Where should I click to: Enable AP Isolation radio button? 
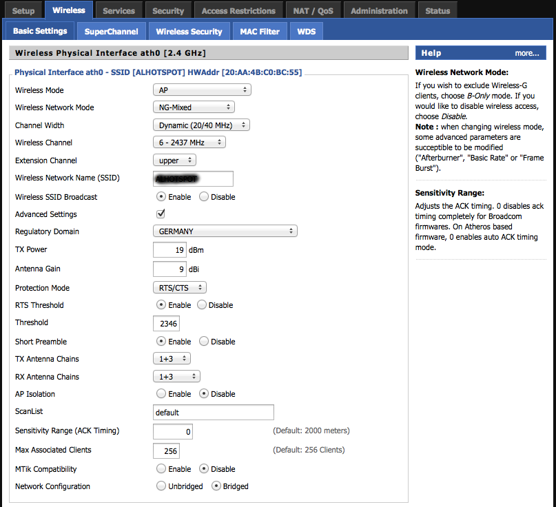coord(161,394)
